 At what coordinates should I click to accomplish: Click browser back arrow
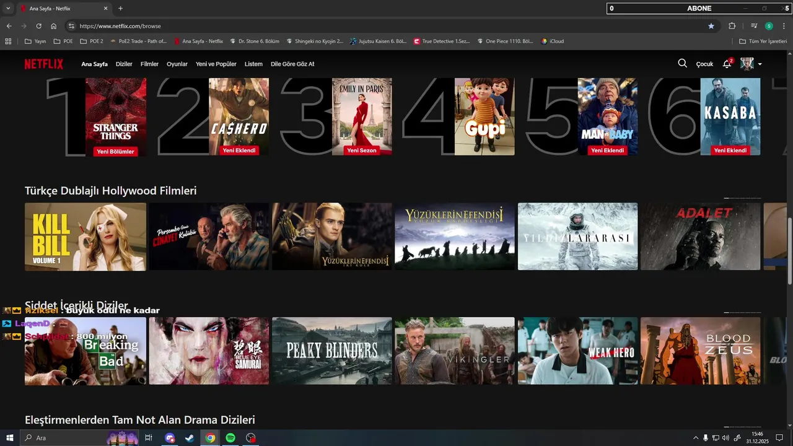(x=9, y=26)
